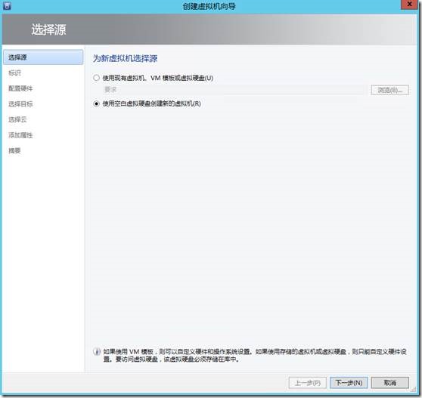Click the 为新虚拟机选择源 heading text
The image size is (422, 398).
[125, 59]
